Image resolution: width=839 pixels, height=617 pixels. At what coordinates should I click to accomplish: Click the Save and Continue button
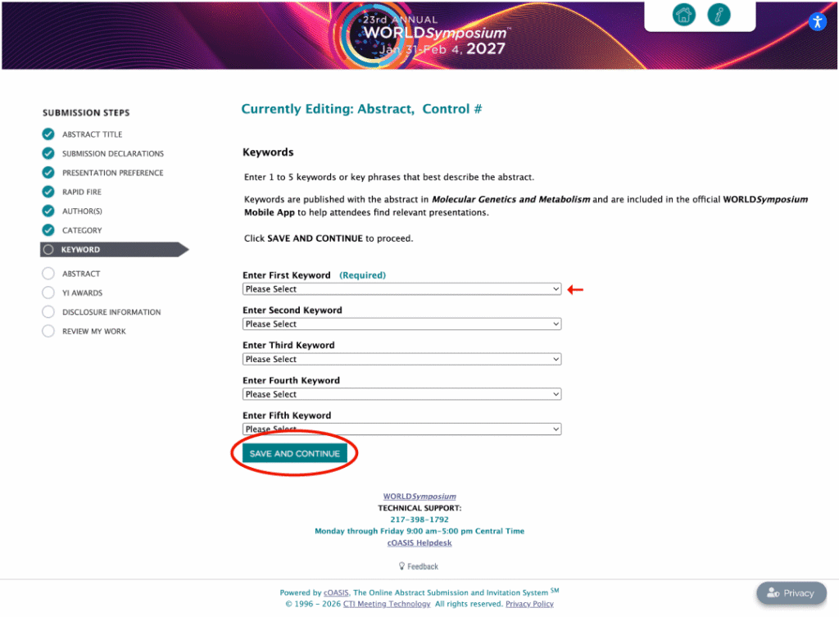(295, 453)
